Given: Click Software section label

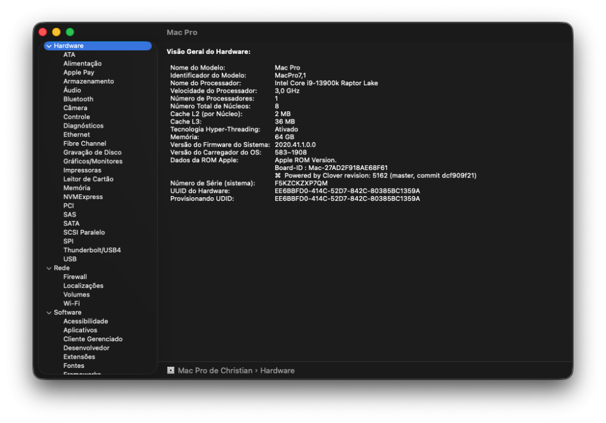Looking at the screenshot, I should 67,312.
